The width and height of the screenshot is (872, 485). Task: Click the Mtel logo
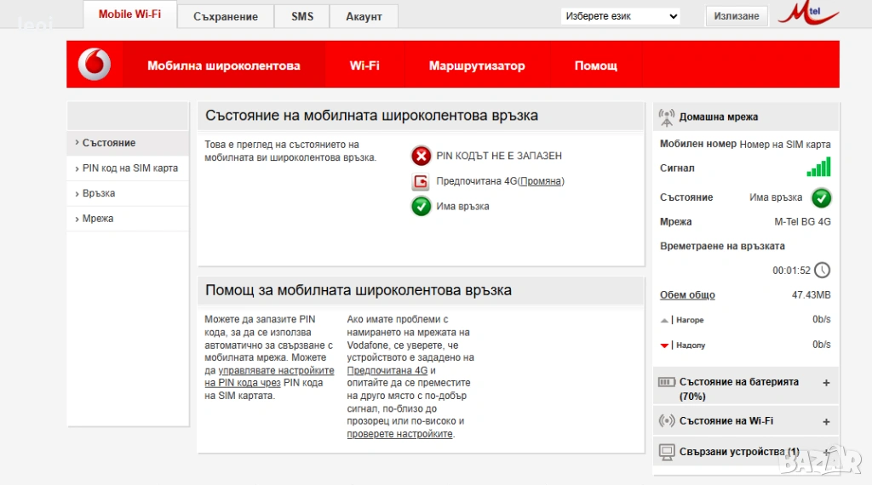coord(807,14)
